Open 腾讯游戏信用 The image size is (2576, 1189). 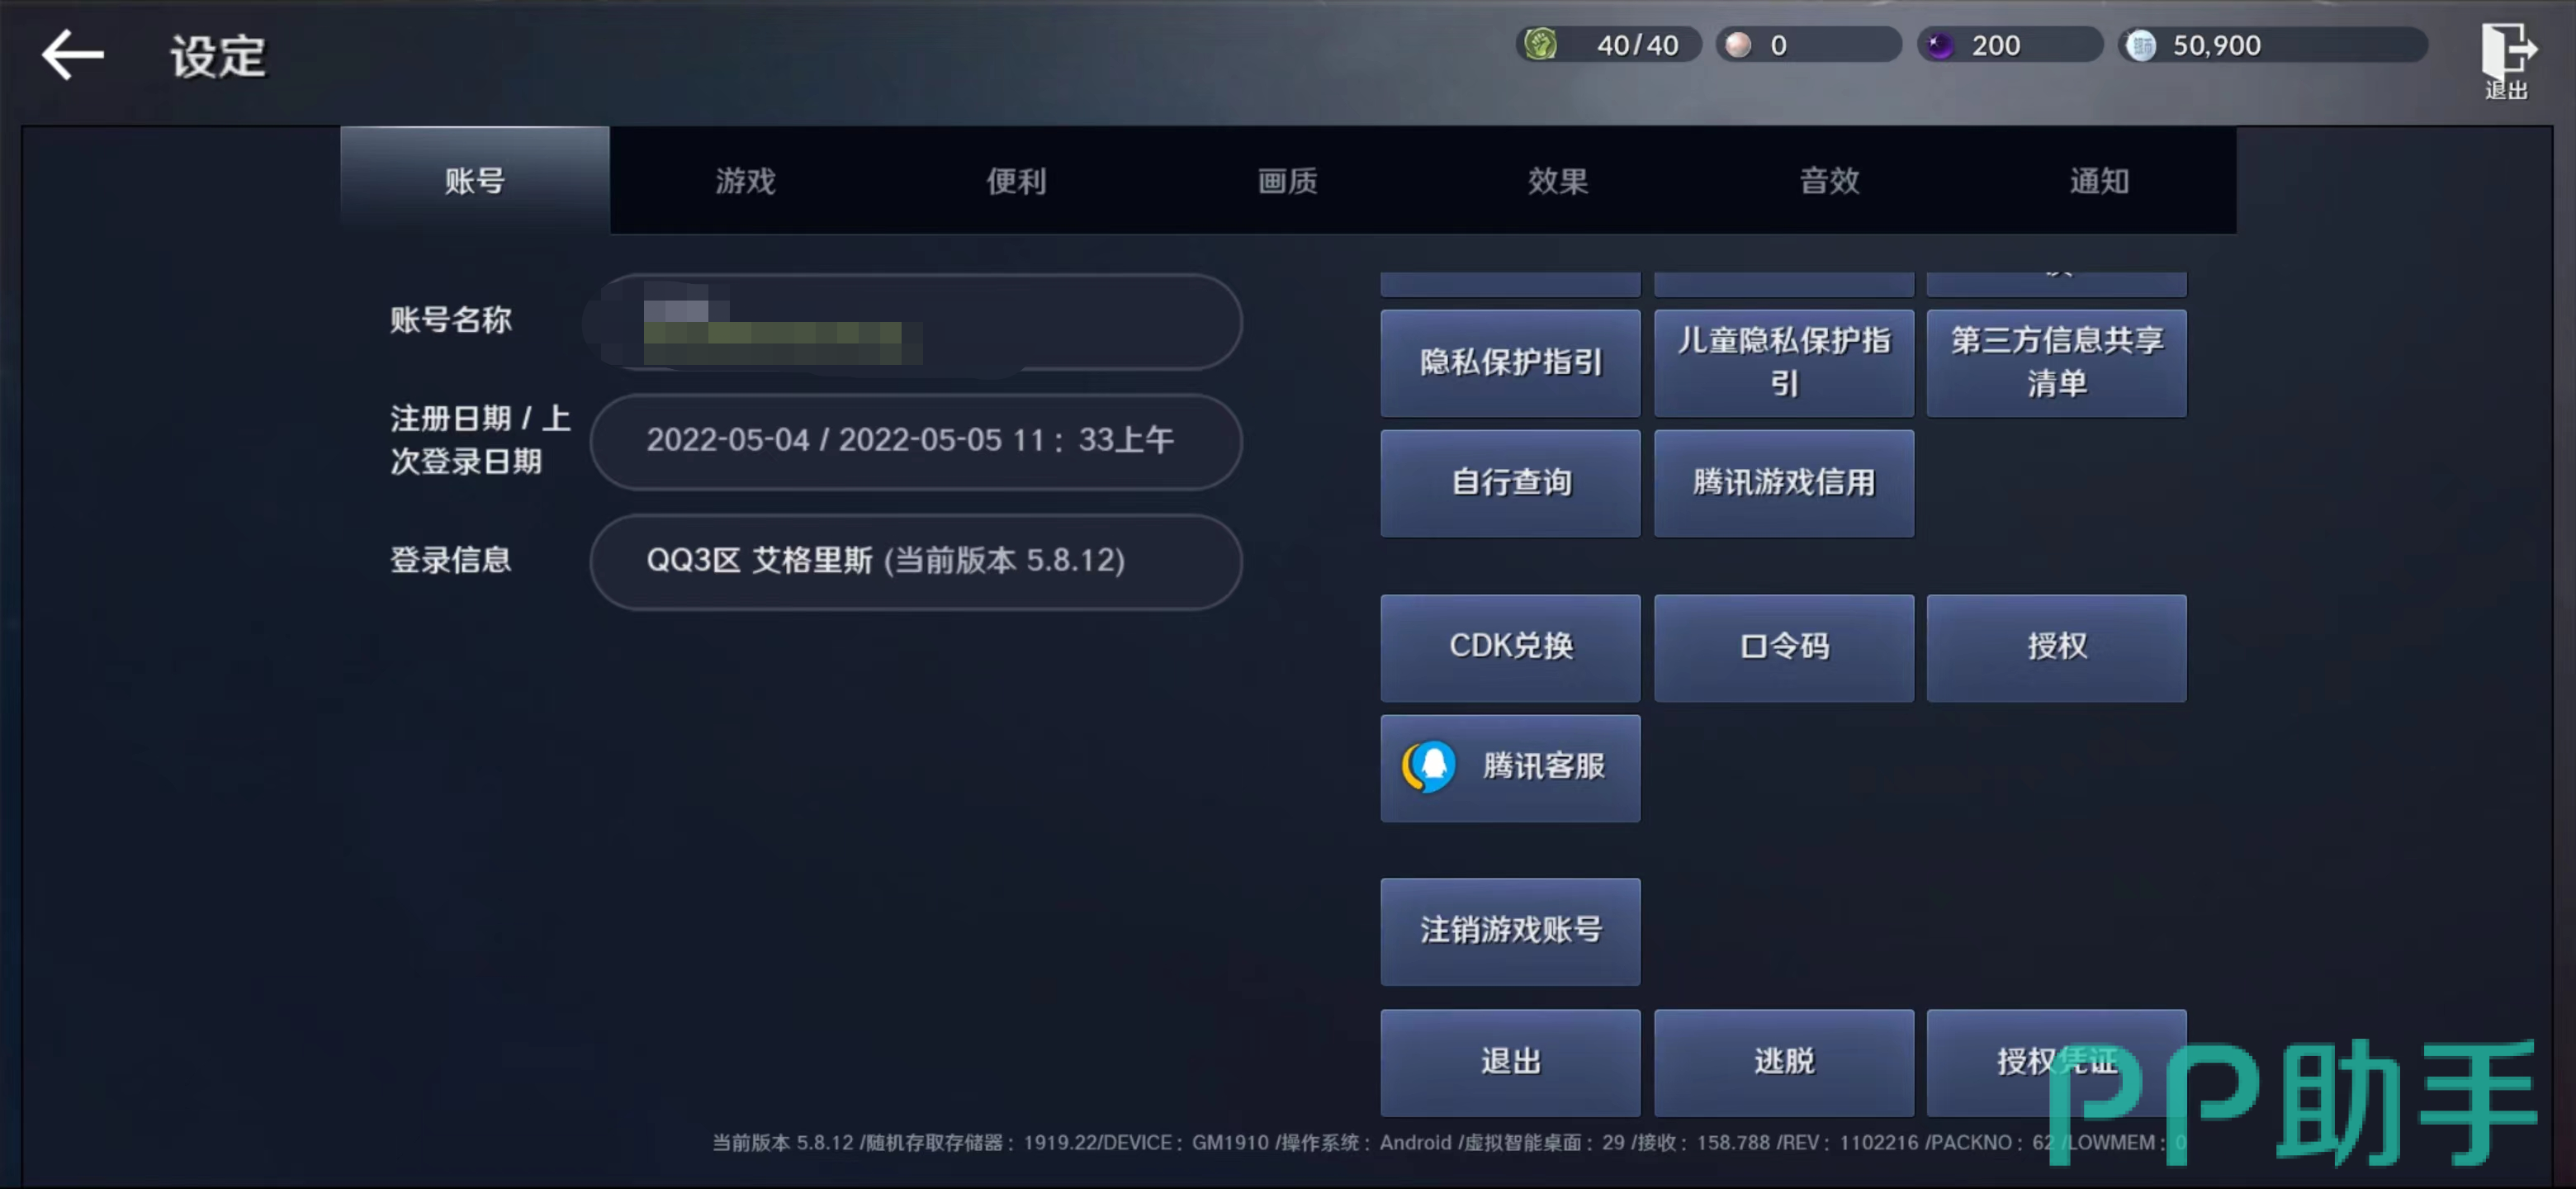[1784, 483]
